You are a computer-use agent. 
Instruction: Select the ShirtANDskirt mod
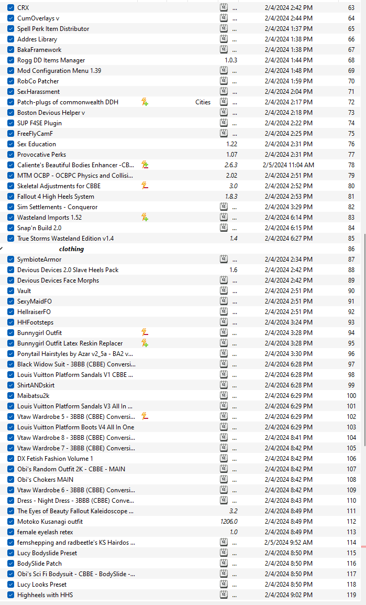click(36, 385)
